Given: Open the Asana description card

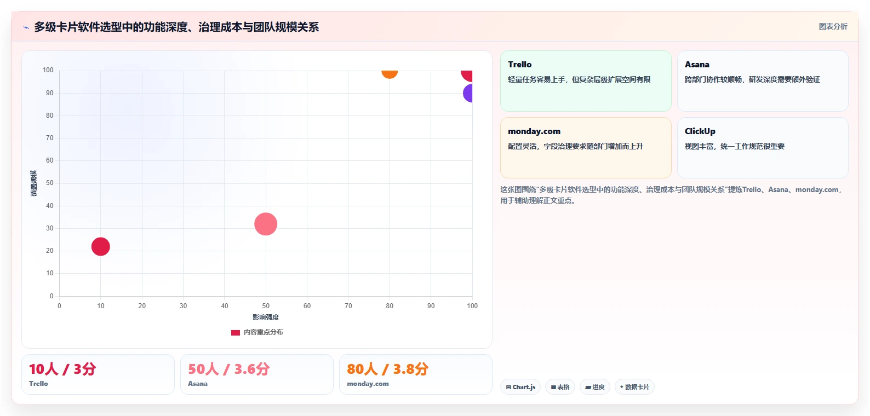Looking at the screenshot, I should 763,81.
